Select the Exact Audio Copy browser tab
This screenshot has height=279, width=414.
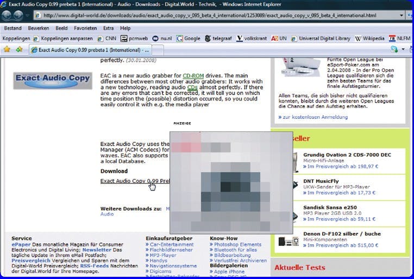click(90, 50)
